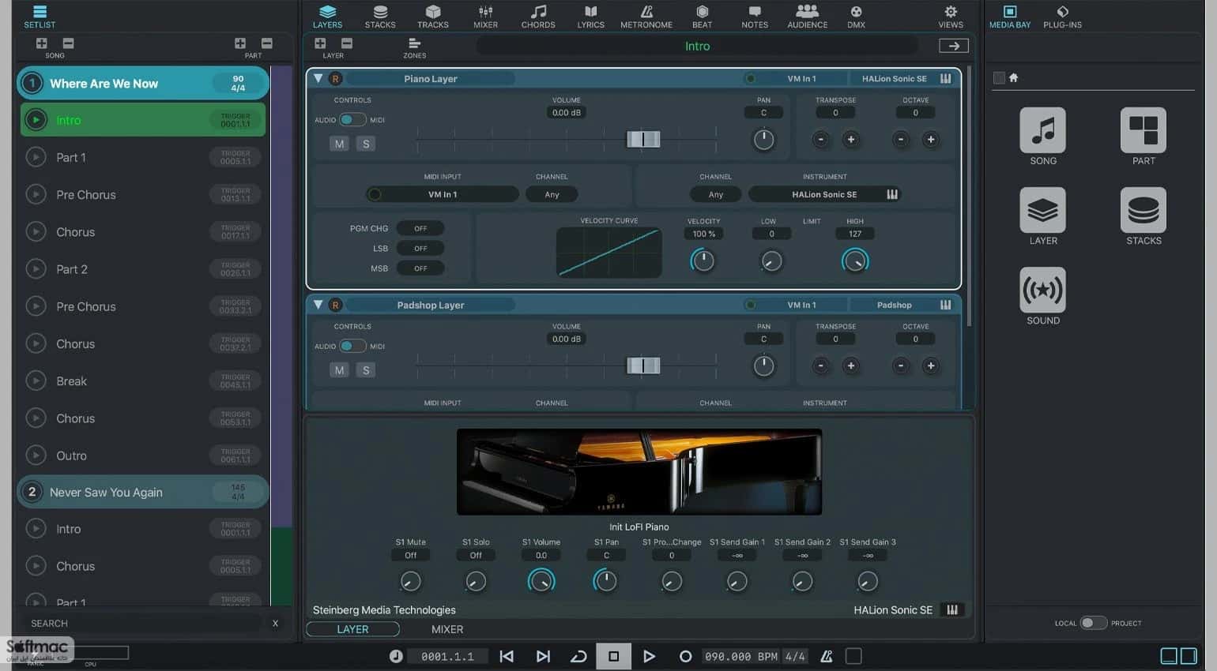
Task: Select the song Never Saw You Again
Action: coord(143,492)
